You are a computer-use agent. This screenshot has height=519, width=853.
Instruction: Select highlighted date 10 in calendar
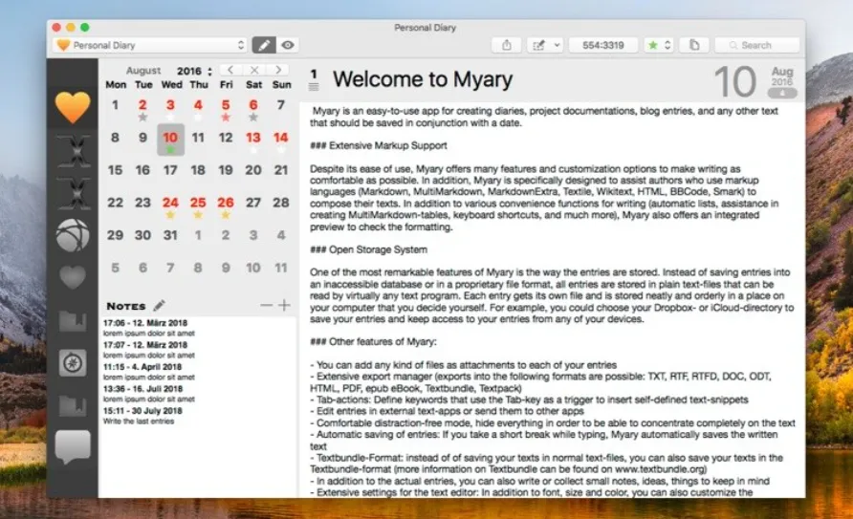pyautogui.click(x=170, y=139)
